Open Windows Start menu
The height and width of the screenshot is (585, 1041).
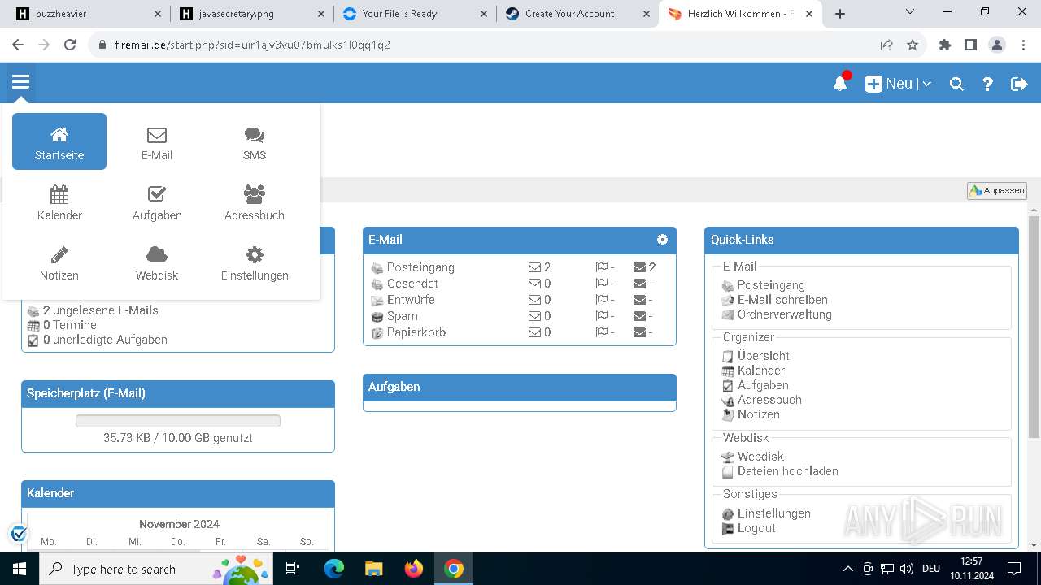click(x=20, y=569)
